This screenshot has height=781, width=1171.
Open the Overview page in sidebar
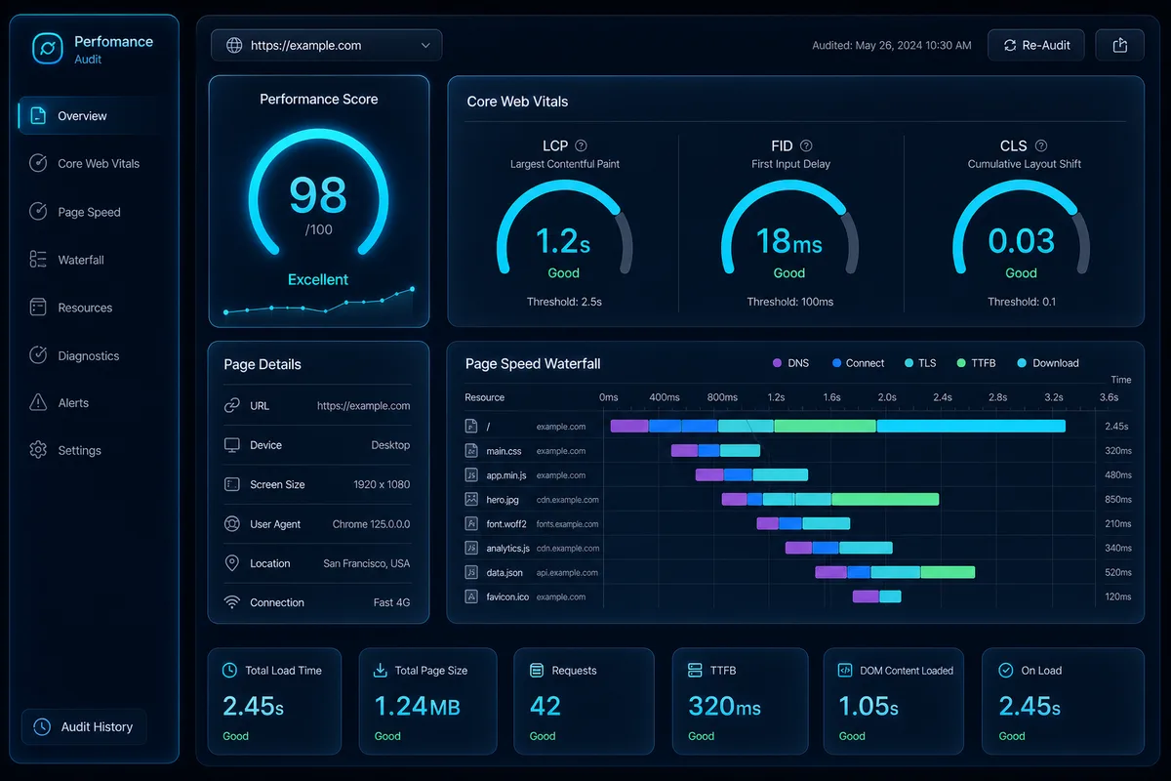[90, 116]
